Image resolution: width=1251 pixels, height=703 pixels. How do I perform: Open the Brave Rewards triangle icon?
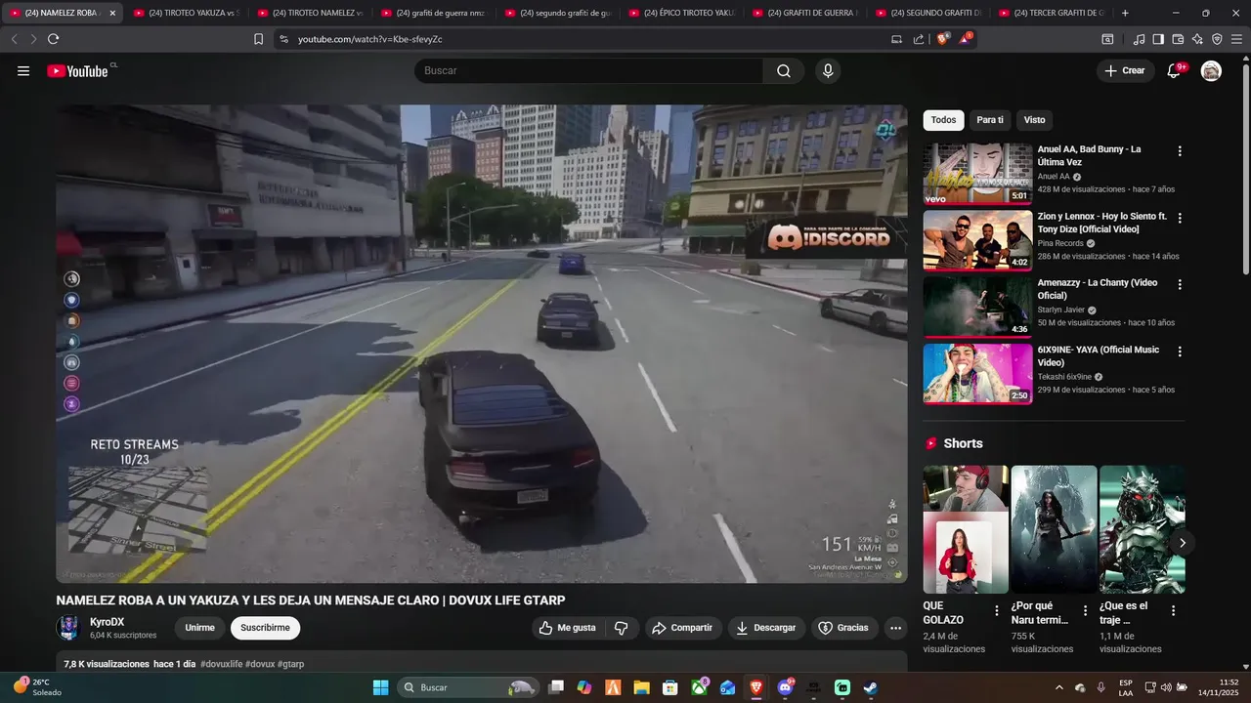(965, 39)
